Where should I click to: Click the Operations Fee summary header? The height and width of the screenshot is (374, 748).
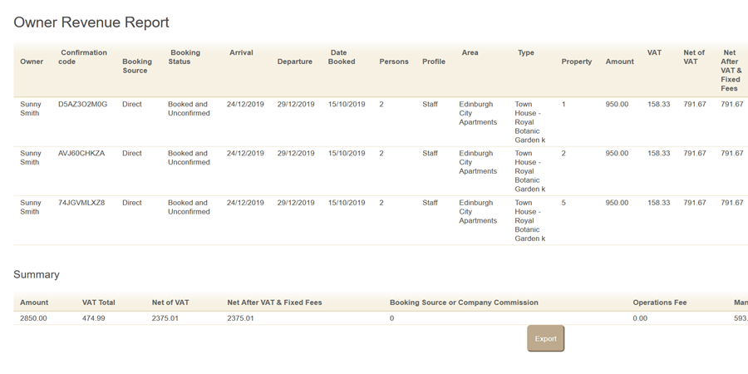(x=660, y=303)
